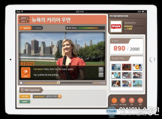The image size is (162, 119).
Task: Click the Korean subtitle line under the English sentence
Action: click(x=46, y=75)
